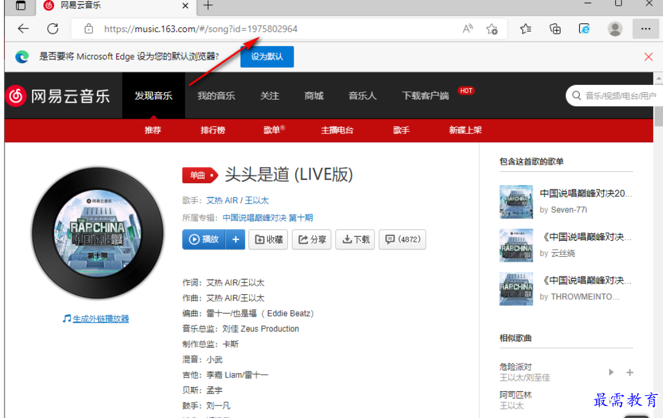Open similar song 阿司匹林

pyautogui.click(x=515, y=395)
